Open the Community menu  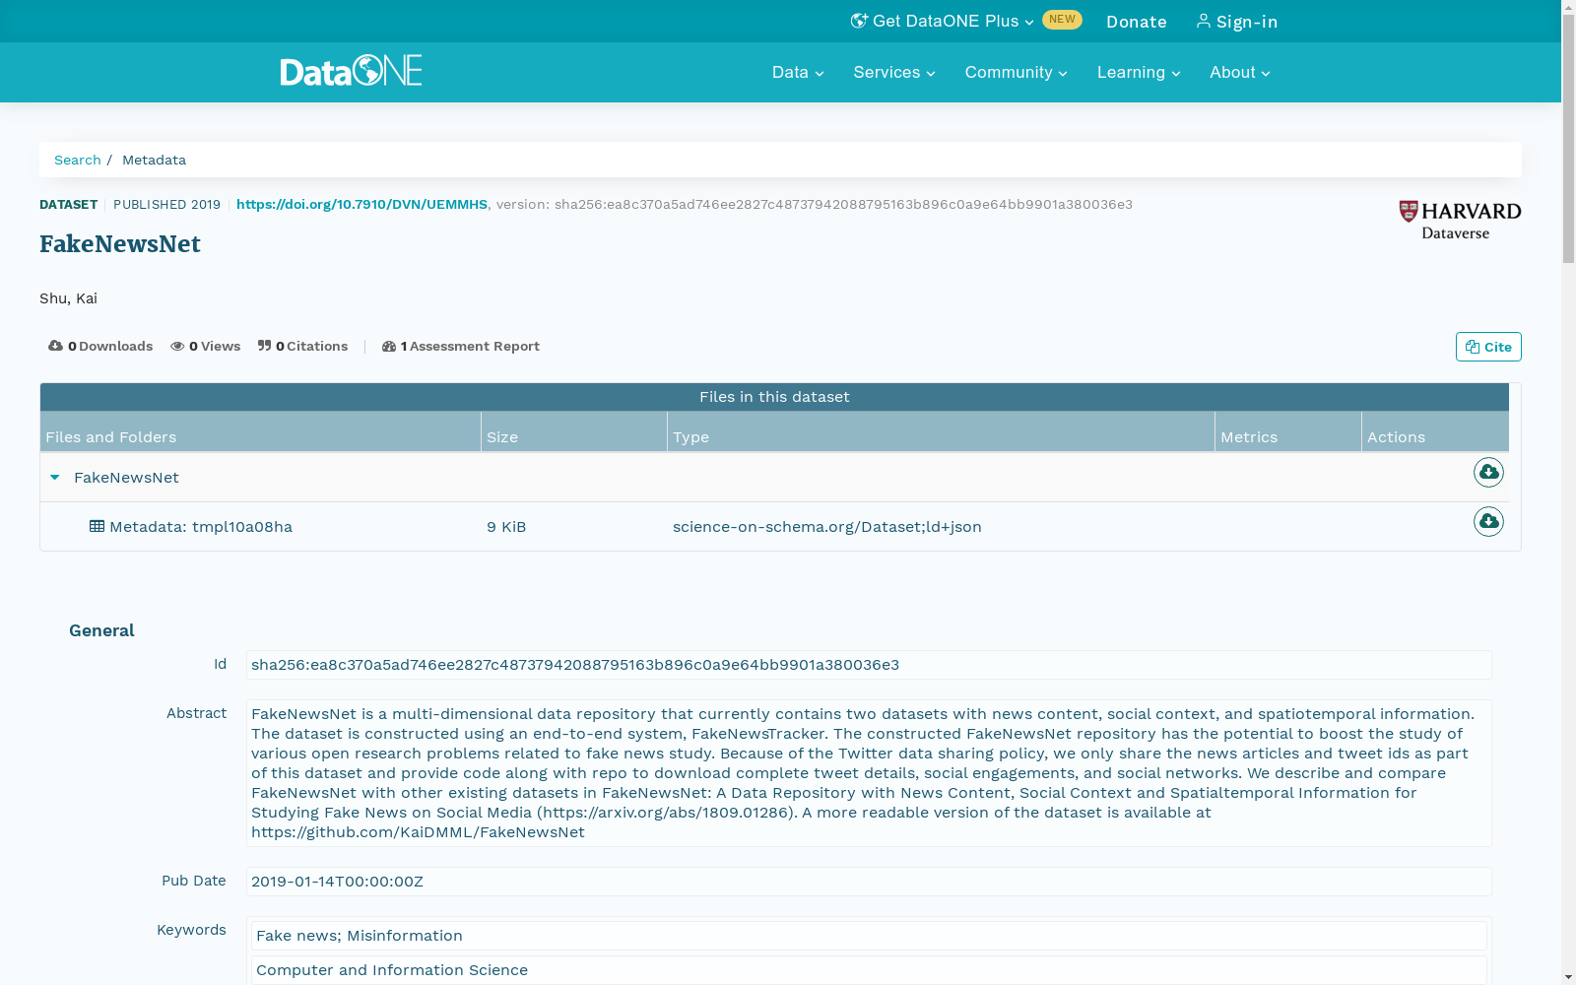click(1016, 72)
